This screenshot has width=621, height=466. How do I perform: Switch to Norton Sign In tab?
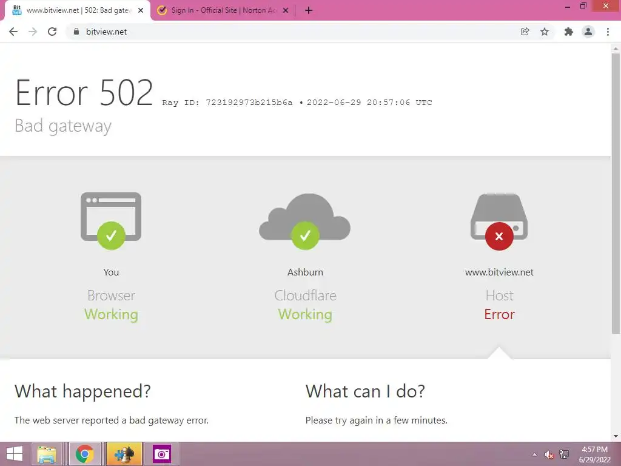click(223, 10)
